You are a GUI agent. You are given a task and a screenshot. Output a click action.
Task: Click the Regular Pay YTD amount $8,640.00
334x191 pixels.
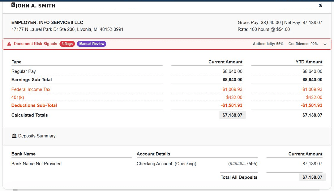(312, 71)
